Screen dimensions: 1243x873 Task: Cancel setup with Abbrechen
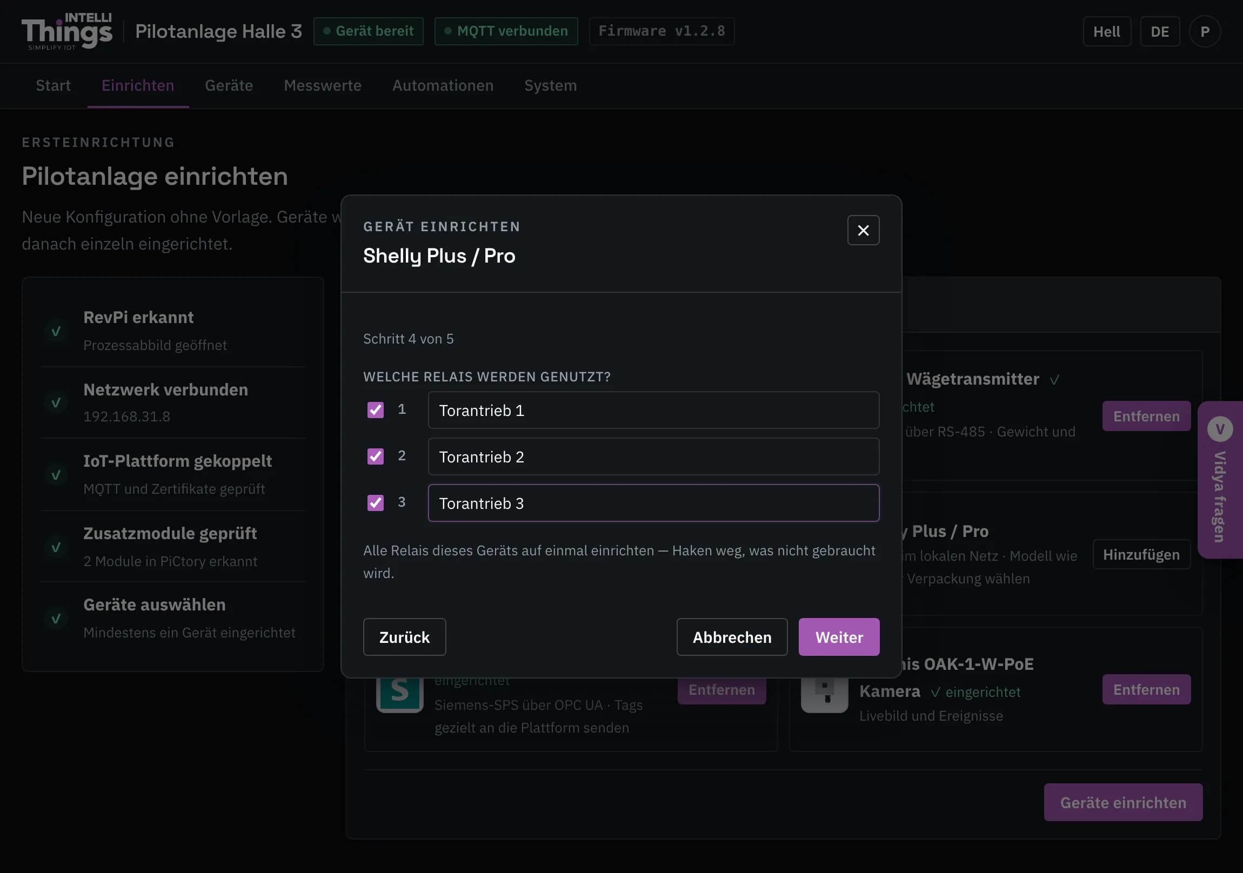tap(732, 637)
